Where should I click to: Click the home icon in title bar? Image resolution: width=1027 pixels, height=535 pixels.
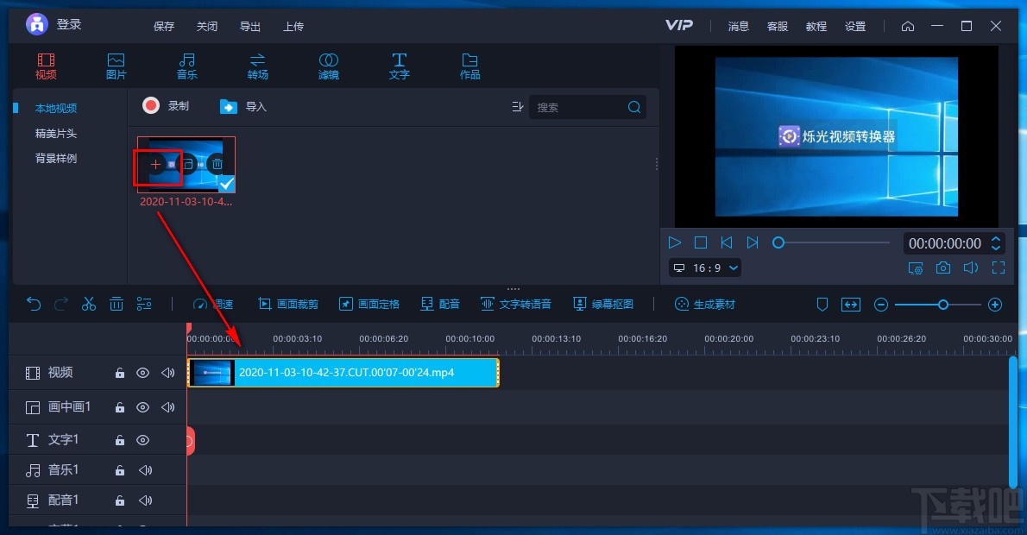(x=907, y=26)
